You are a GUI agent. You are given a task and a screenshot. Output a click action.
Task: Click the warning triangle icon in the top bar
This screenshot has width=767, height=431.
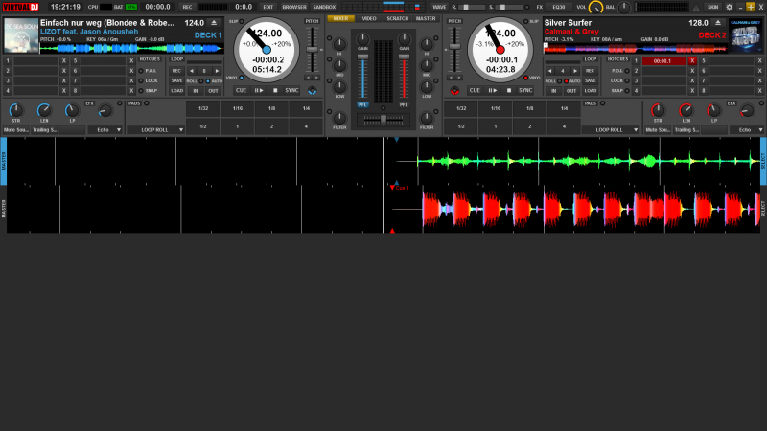point(696,7)
